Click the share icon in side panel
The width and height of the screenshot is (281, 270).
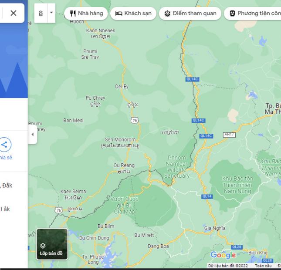click(4, 145)
